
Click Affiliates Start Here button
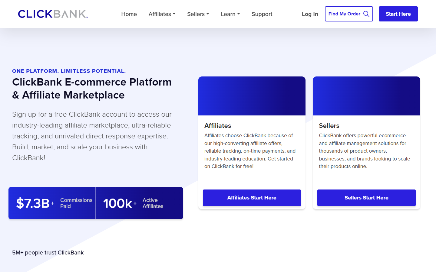(x=252, y=198)
